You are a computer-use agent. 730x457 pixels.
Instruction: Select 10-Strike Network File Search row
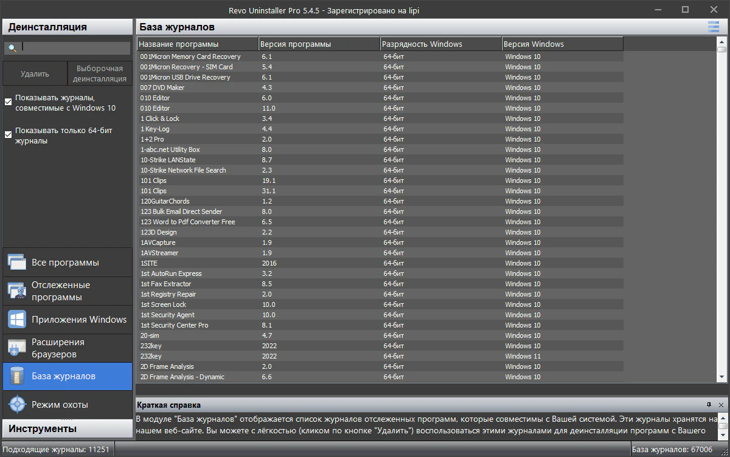tap(380, 170)
